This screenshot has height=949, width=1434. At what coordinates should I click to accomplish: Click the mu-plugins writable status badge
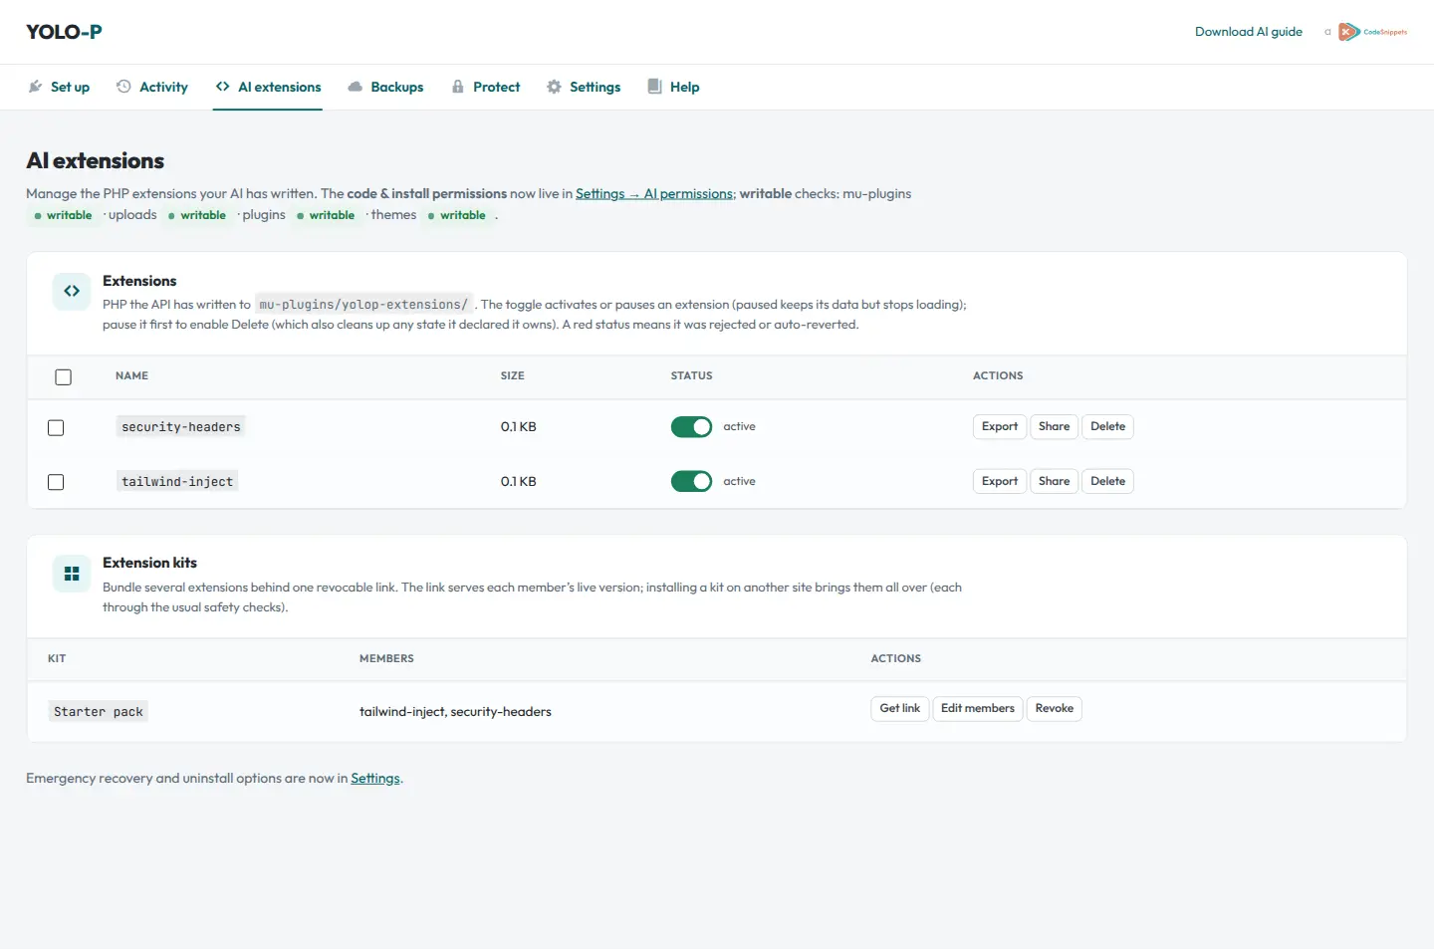pos(64,215)
